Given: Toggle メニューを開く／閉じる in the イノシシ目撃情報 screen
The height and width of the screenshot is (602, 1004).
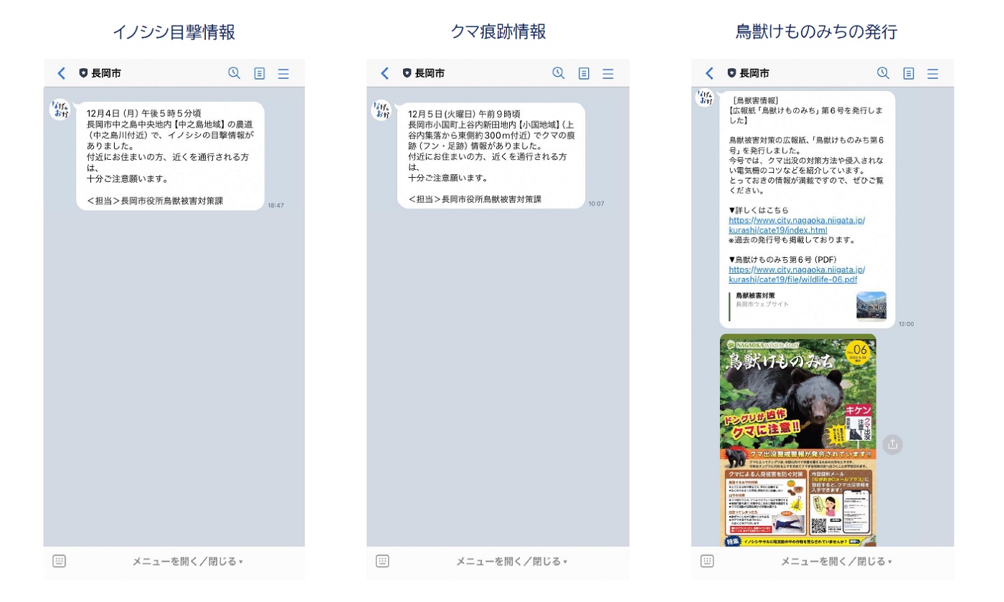Looking at the screenshot, I should [187, 561].
